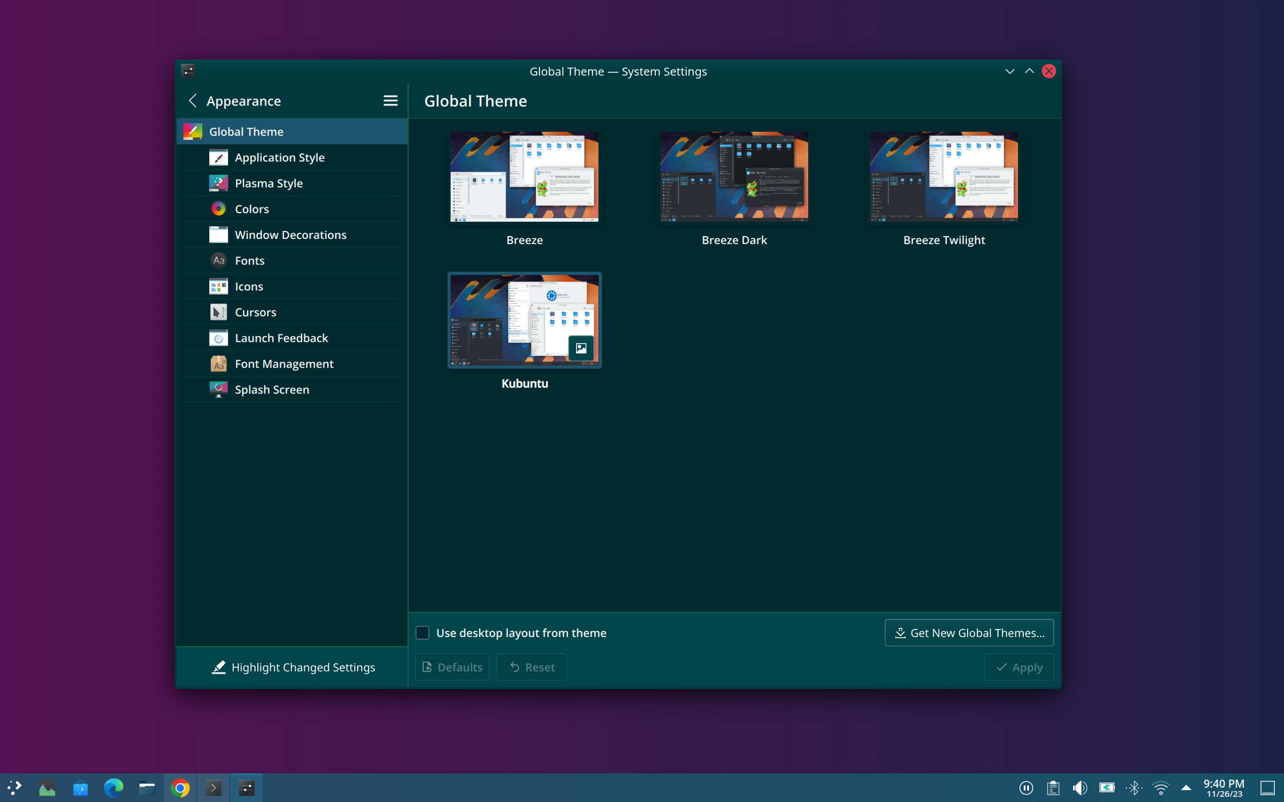
Task: Open Microsoft Edge from the taskbar
Action: (113, 788)
